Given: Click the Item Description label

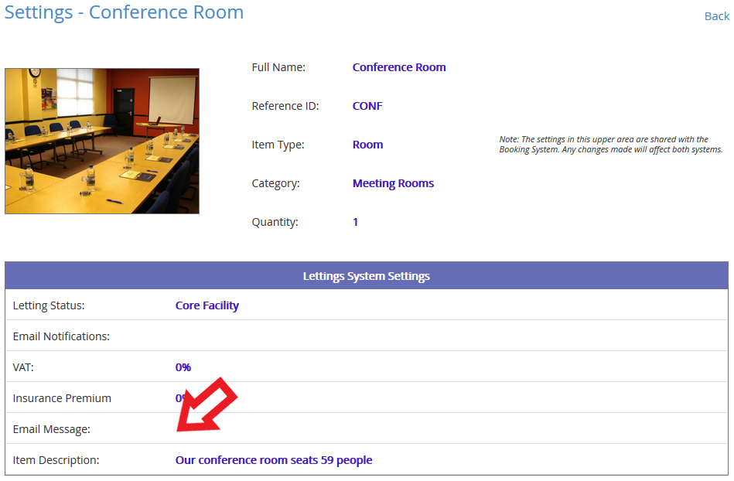Looking at the screenshot, I should tap(56, 460).
